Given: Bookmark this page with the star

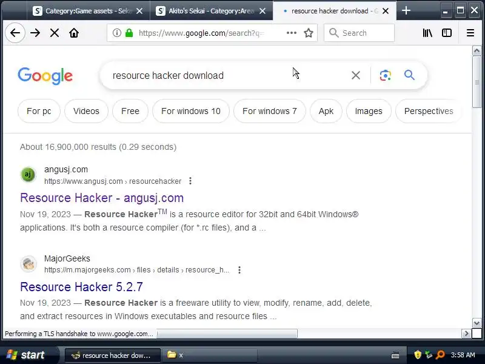Looking at the screenshot, I should (x=309, y=33).
